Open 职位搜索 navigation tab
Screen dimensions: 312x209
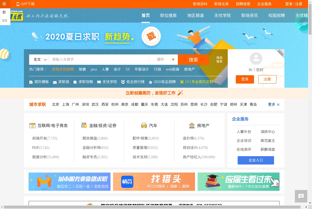[168, 15]
